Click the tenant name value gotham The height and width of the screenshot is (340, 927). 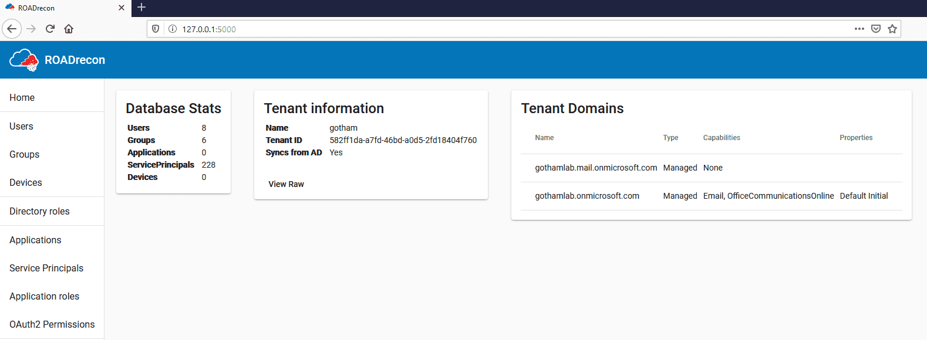(x=343, y=128)
